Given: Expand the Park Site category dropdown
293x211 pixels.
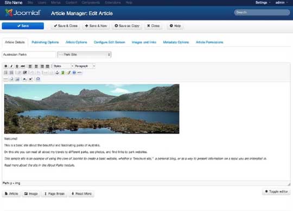Looking at the screenshot, I should coord(84,55).
